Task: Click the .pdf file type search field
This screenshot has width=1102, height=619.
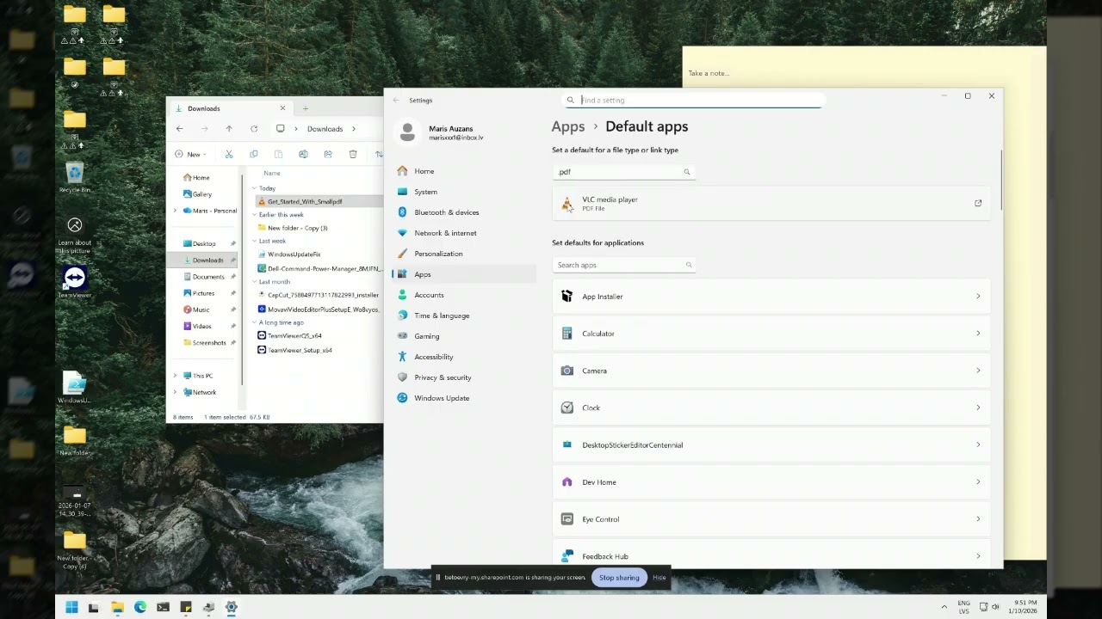Action: tap(622, 172)
